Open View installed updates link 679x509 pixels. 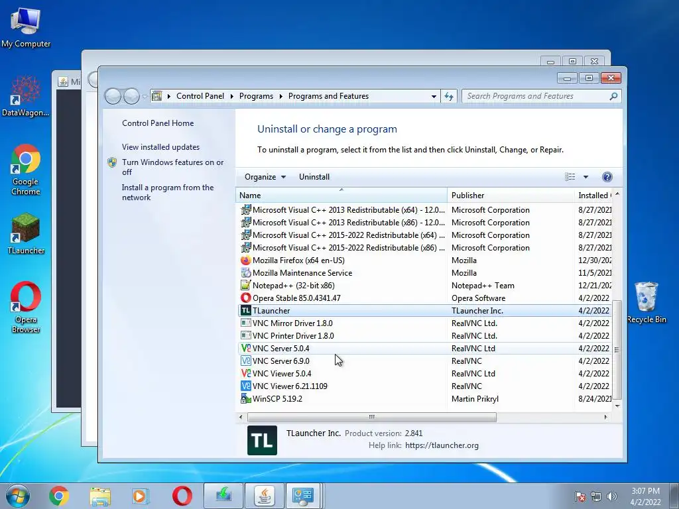point(160,146)
